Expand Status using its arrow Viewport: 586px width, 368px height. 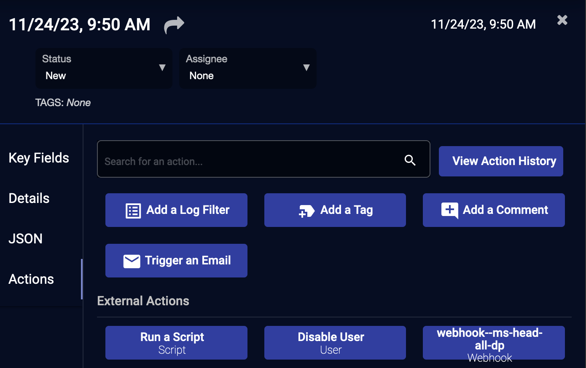pyautogui.click(x=162, y=68)
